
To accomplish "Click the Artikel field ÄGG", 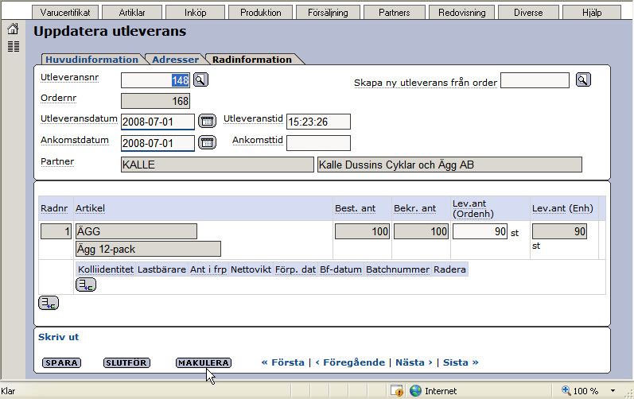I will click(136, 231).
